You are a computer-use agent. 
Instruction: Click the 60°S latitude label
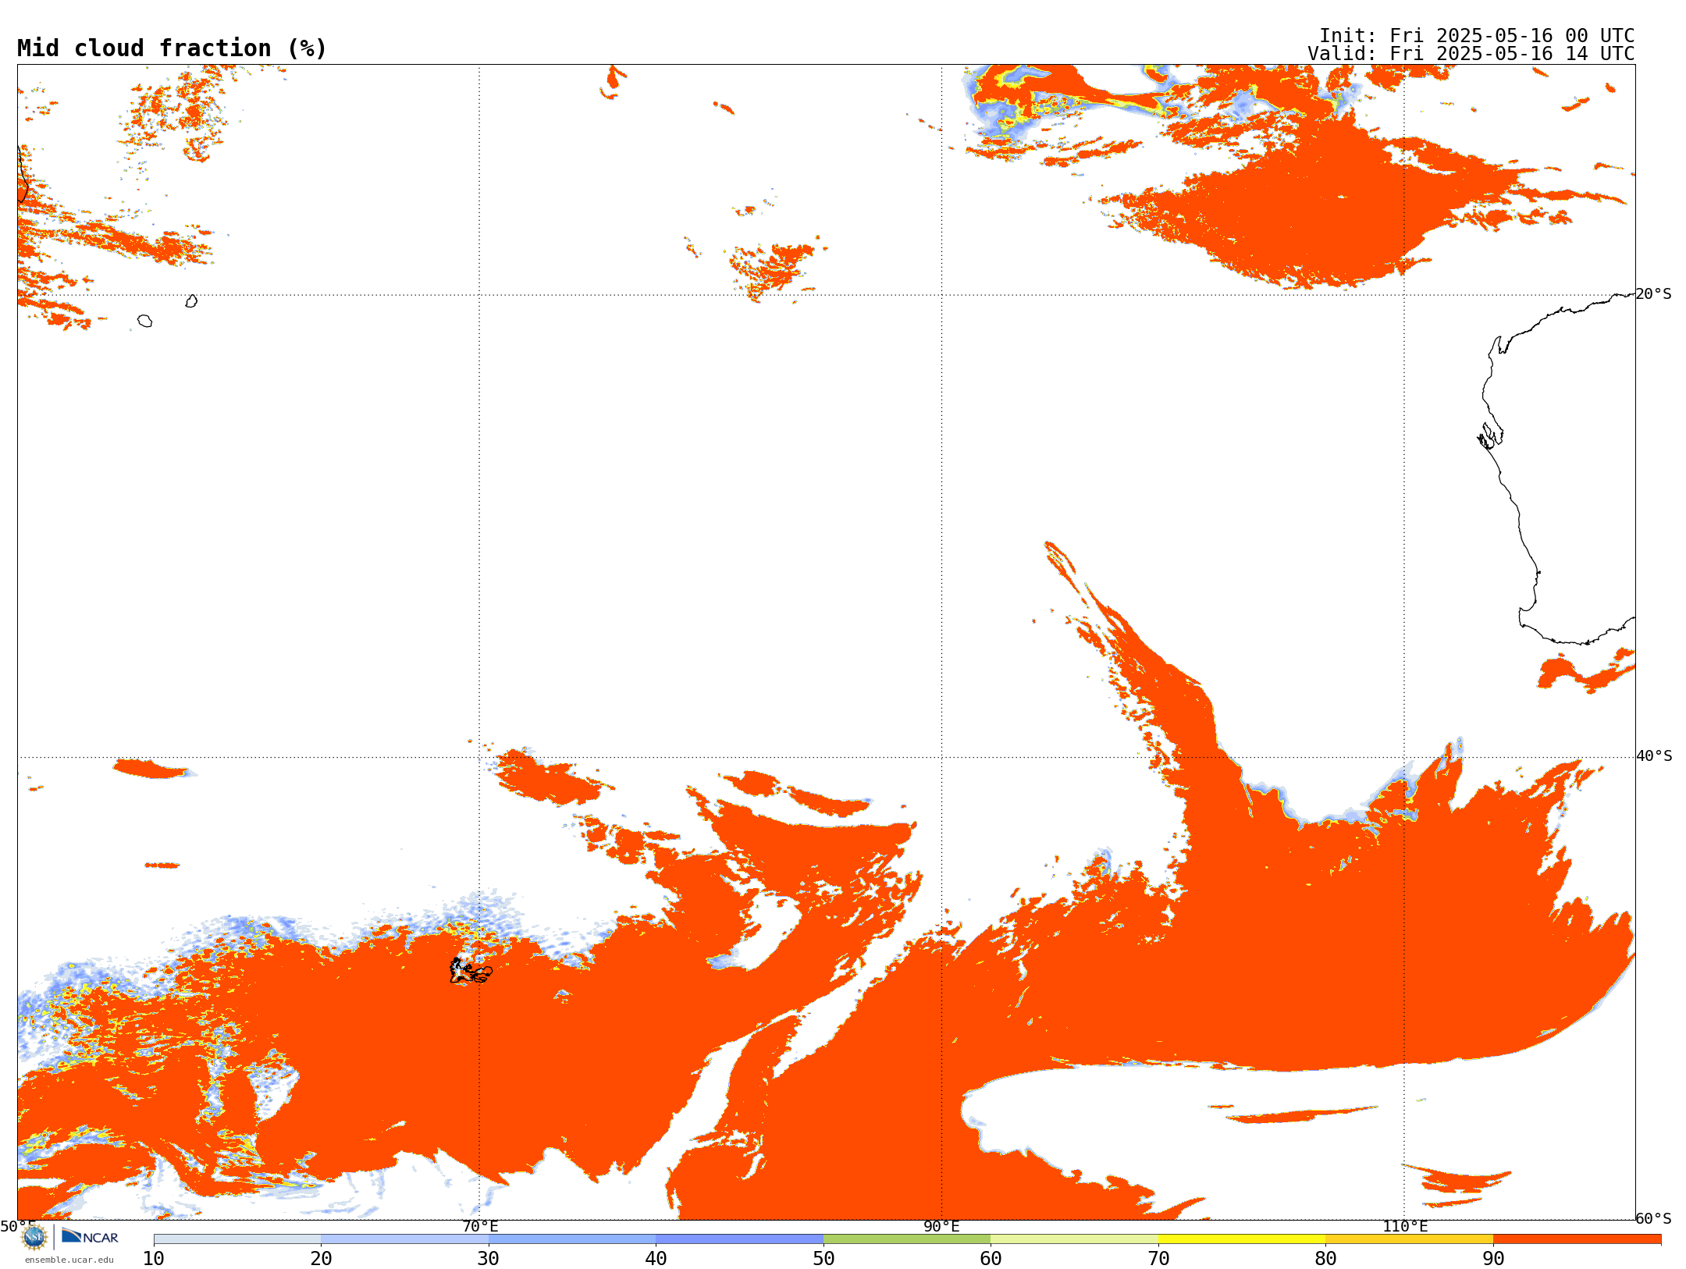(x=1654, y=1218)
